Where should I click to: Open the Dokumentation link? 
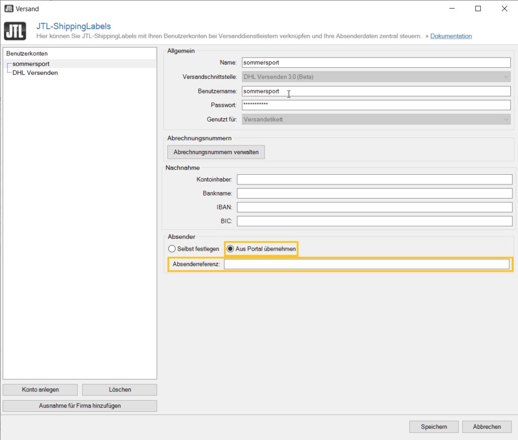(x=451, y=36)
